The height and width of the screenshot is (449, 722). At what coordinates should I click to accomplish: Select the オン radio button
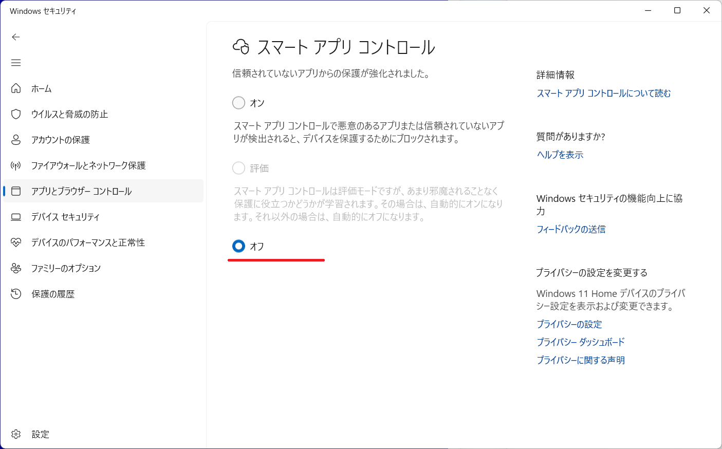(238, 103)
